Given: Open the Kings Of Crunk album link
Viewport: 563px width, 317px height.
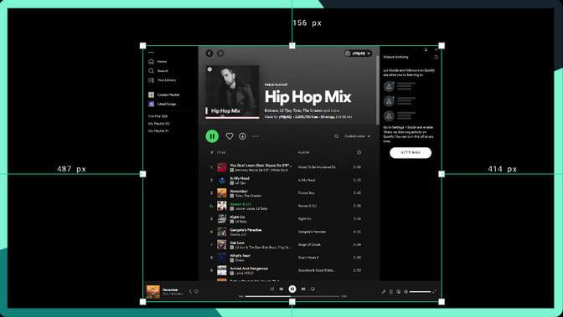Looking at the screenshot, I should 309,245.
